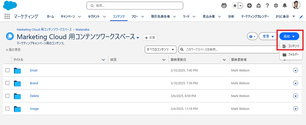Open the favorites list dropdown arrow
The width and height of the screenshot is (306, 125).
[x=240, y=6]
